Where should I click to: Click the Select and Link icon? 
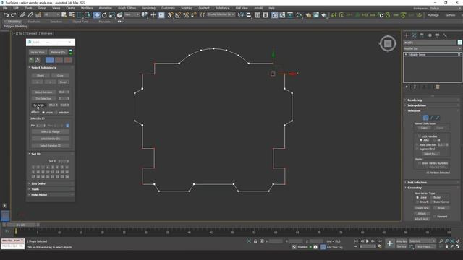pos(22,15)
